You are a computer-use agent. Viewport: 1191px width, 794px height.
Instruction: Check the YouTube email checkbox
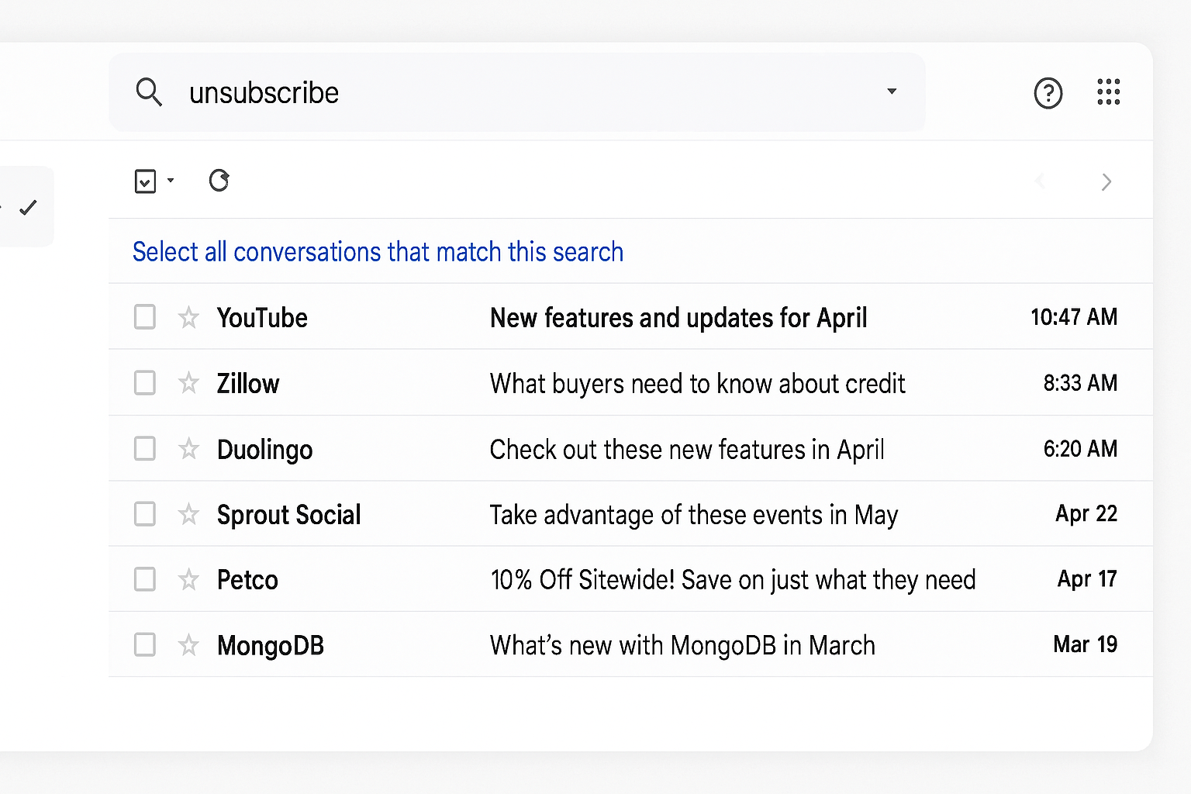click(x=145, y=317)
